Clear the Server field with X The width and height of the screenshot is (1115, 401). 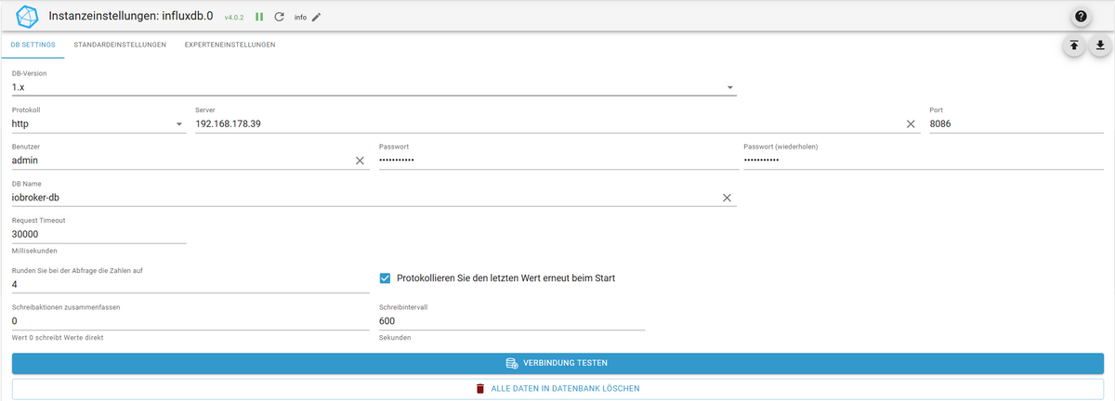point(912,123)
